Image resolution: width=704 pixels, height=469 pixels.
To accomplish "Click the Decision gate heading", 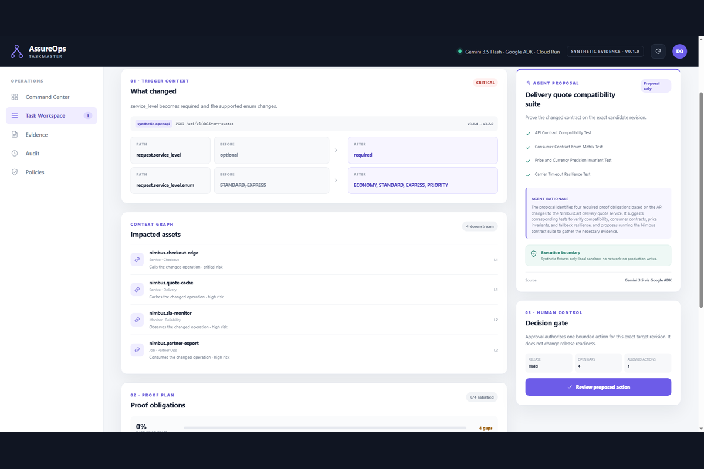I will pyautogui.click(x=547, y=323).
